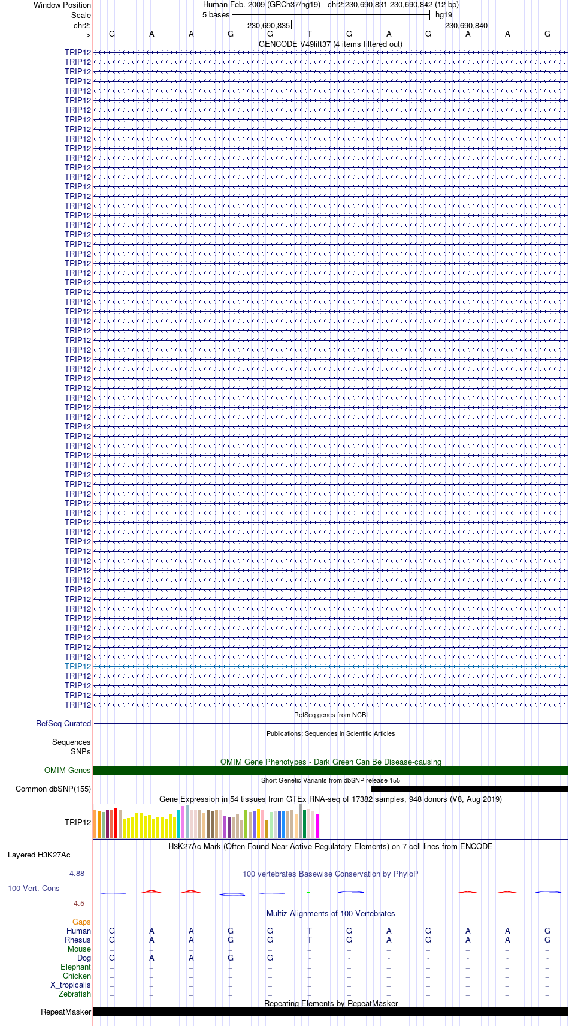Open the RefSeq Curated track label
The width and height of the screenshot is (569, 1026).
(x=63, y=723)
